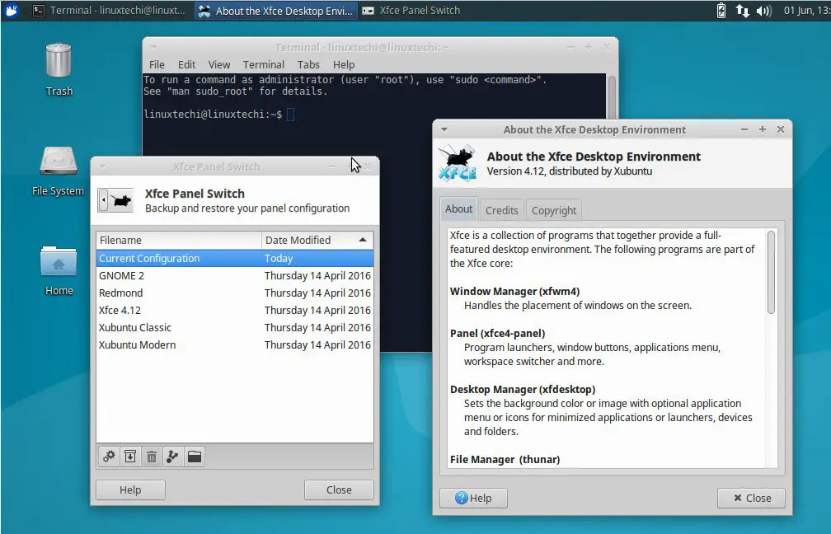Click the battery indicator in the top panel
Image resolution: width=831 pixels, height=534 pixels.
click(721, 11)
